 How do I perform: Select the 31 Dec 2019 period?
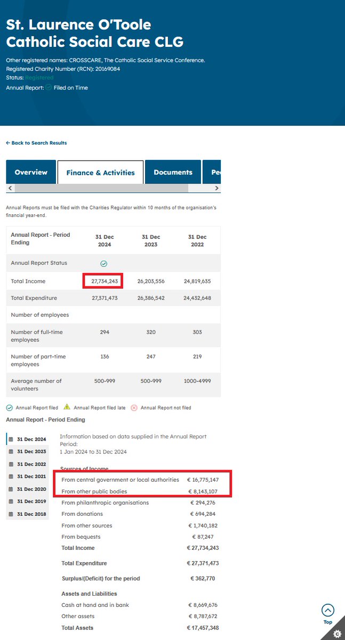(x=27, y=502)
